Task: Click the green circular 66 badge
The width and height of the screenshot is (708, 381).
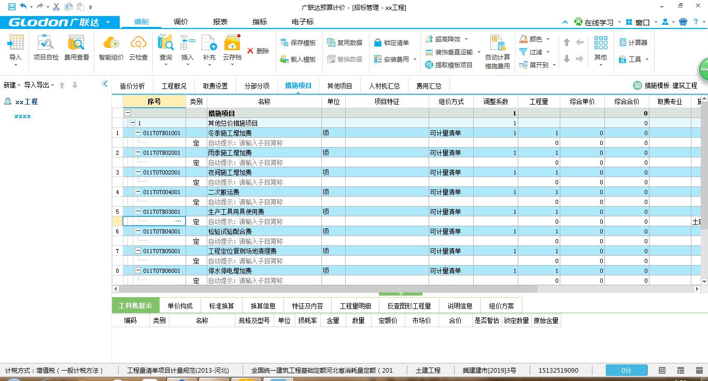Action: tap(703, 69)
